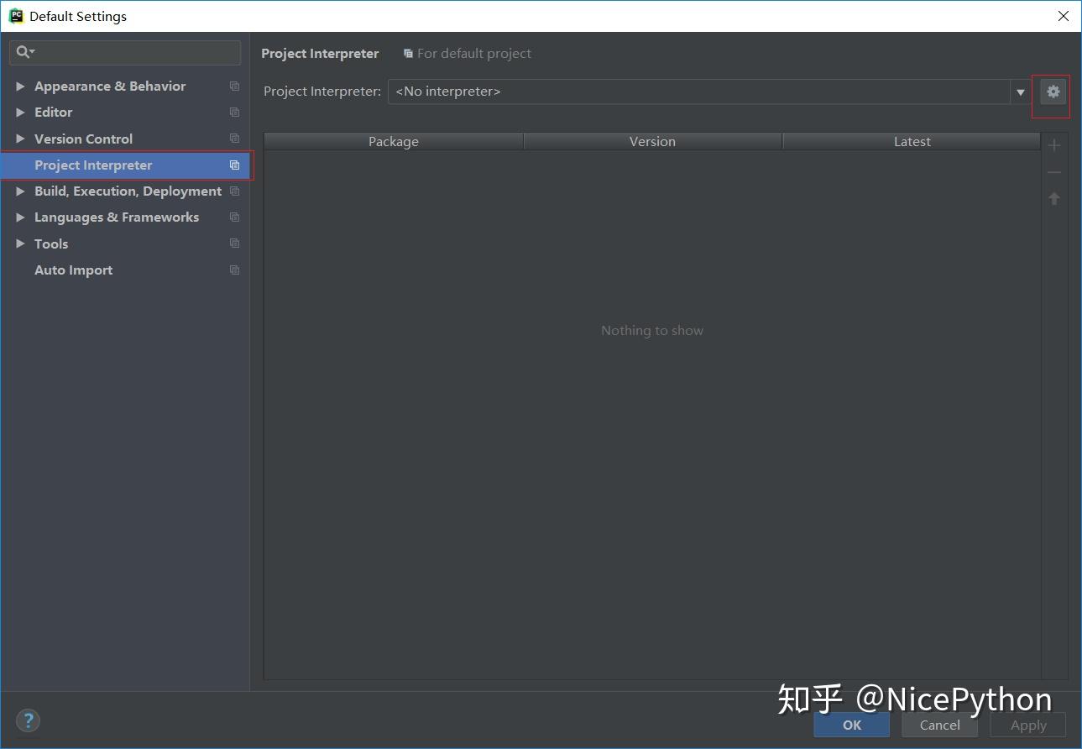Sort by the Package column header
Screen dimensions: 1082x749
(x=394, y=142)
